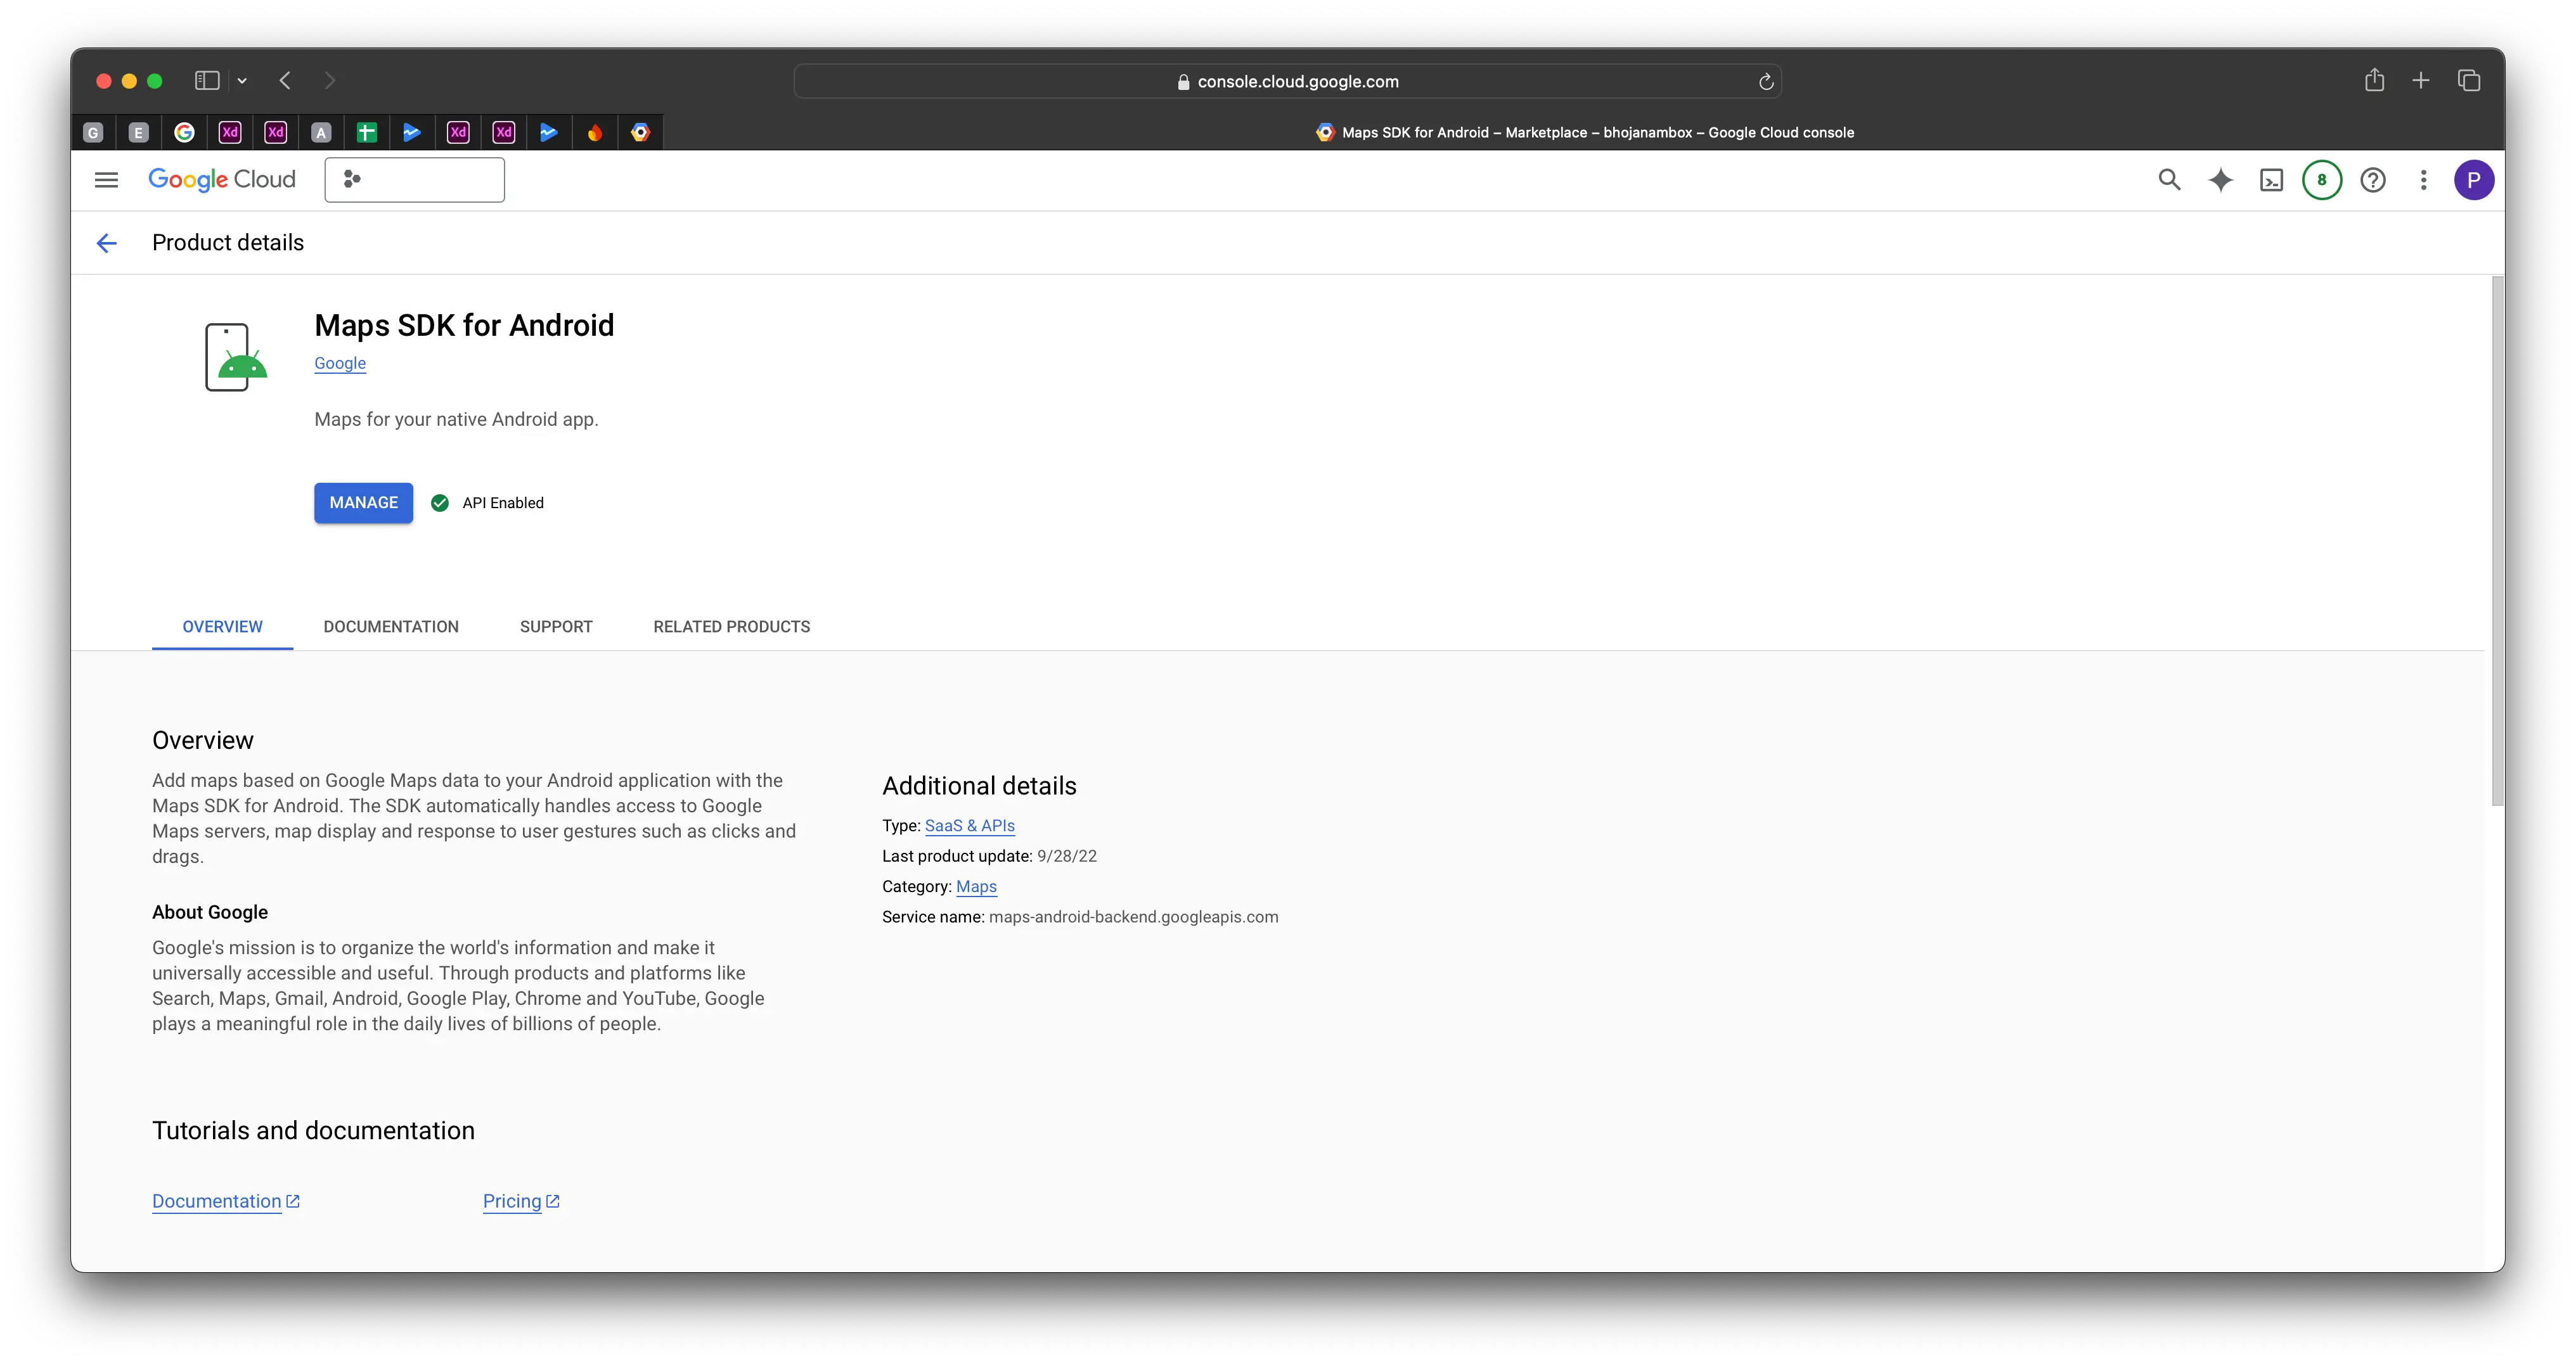Open the Gemini AI sparkle assistant
Viewport: 2576px width, 1366px height.
(2220, 180)
